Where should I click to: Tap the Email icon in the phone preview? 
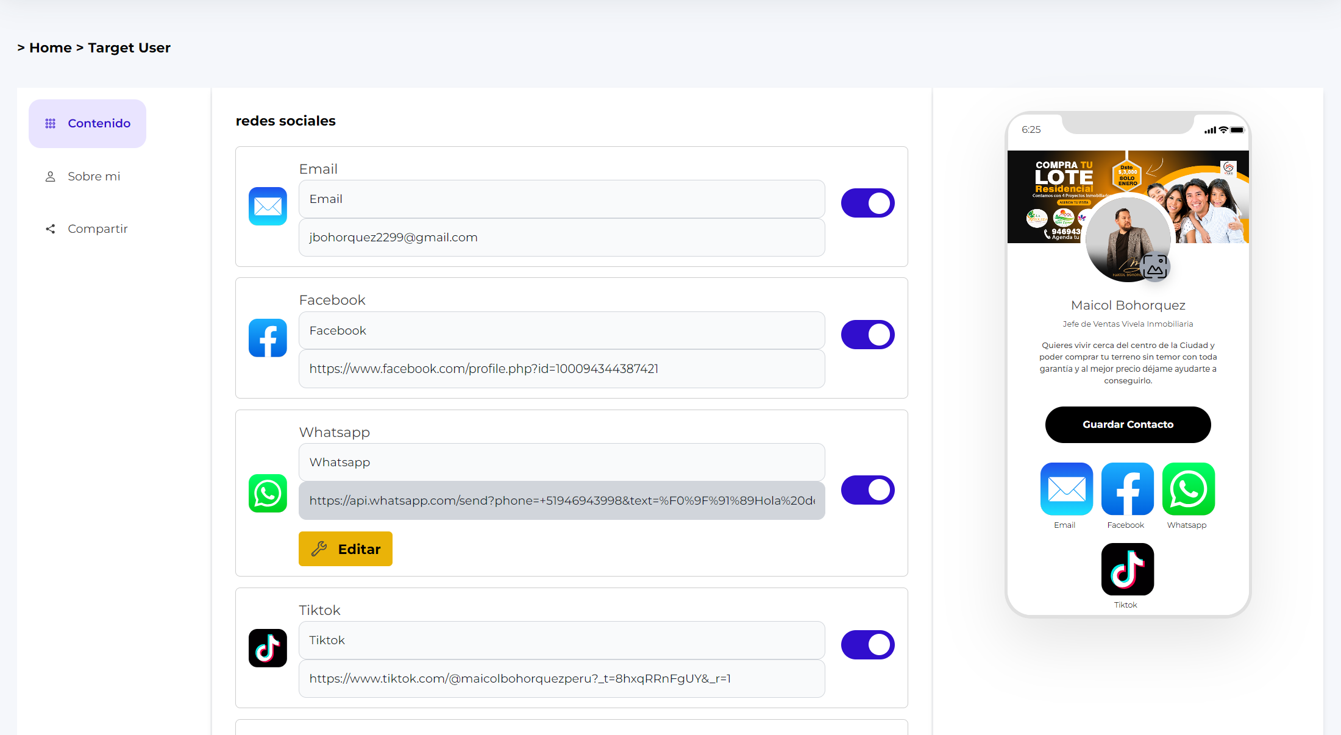[x=1067, y=489]
